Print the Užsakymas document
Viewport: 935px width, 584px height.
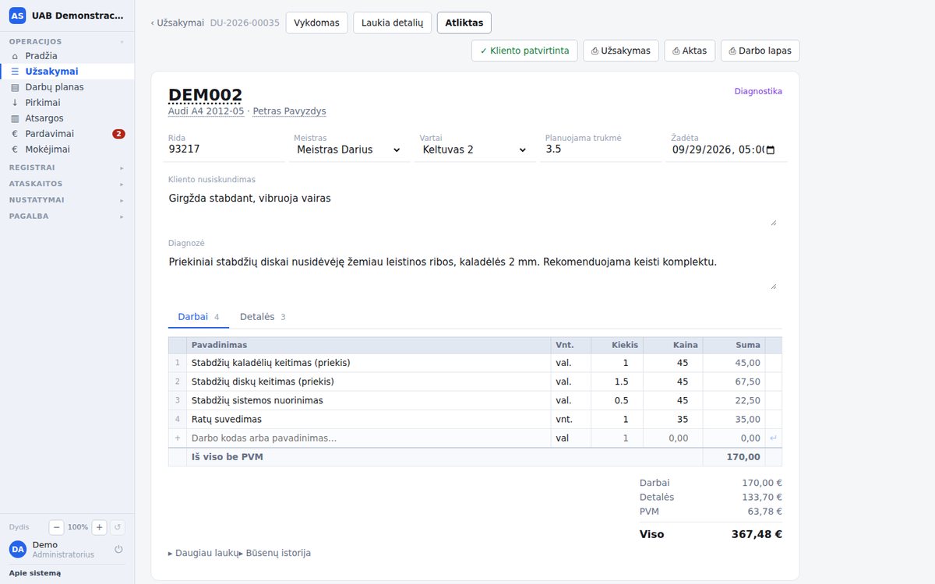621,51
